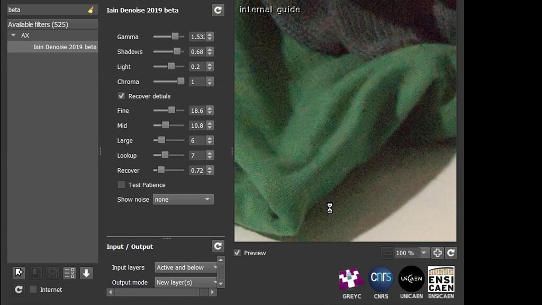The width and height of the screenshot is (542, 305).
Task: Toggle the Recover detials checkbox
Action: click(121, 96)
